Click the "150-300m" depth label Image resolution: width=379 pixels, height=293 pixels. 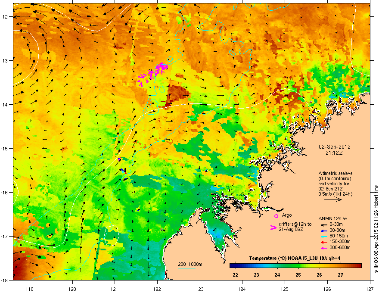tap(340, 241)
